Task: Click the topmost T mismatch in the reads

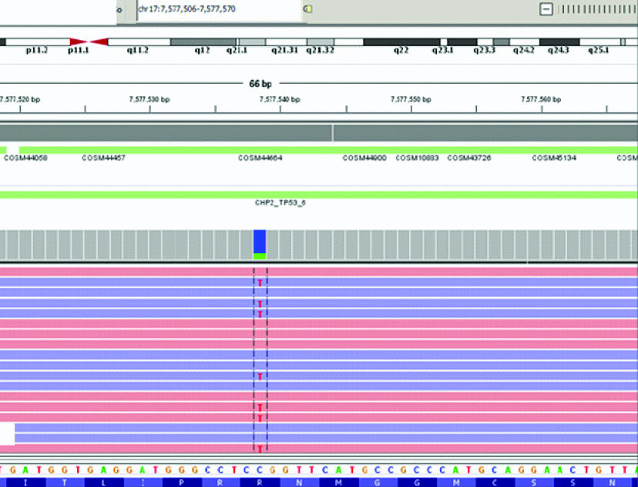Action: pos(260,283)
